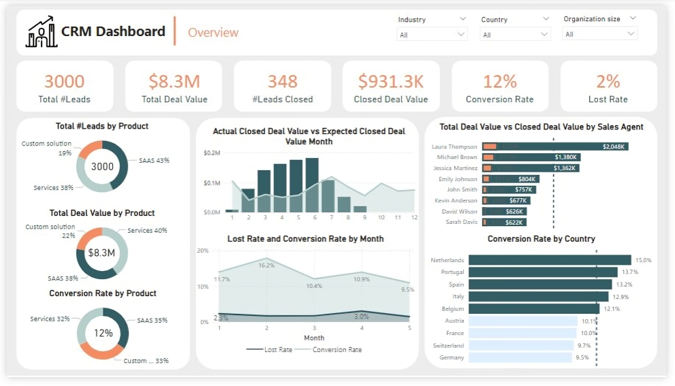Open the Industry filter dropdown showing All
Image resolution: width=675 pixels, height=386 pixels.
pos(432,35)
